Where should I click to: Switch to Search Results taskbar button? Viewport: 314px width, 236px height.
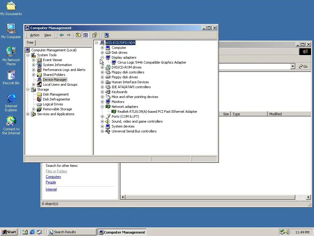point(72,232)
